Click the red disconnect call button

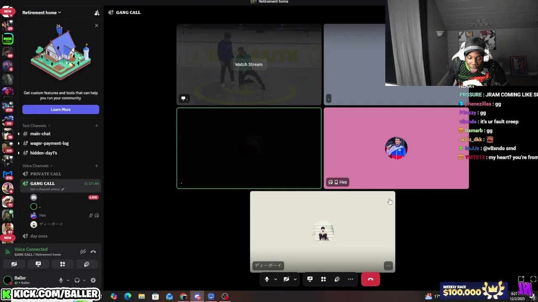(370, 279)
